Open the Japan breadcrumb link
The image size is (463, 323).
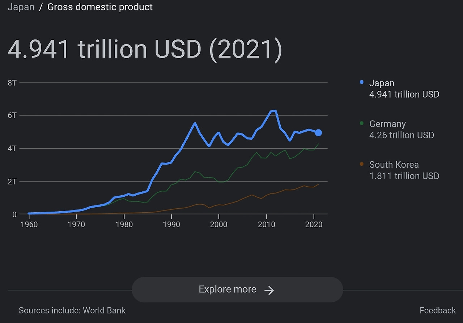point(21,7)
